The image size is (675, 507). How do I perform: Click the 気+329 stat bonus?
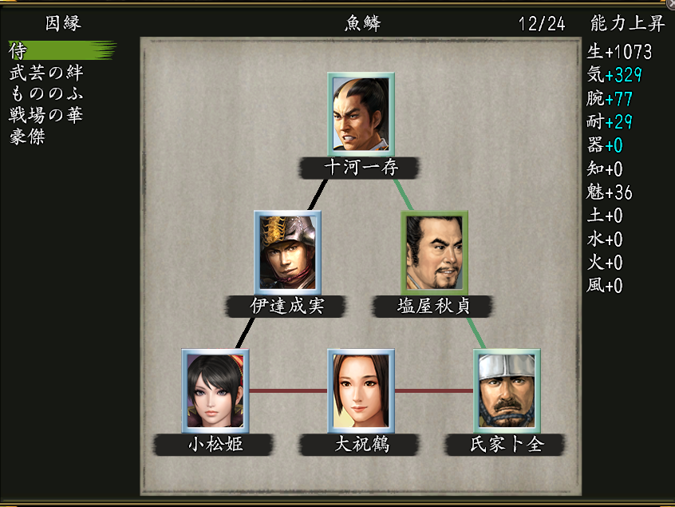pyautogui.click(x=614, y=75)
